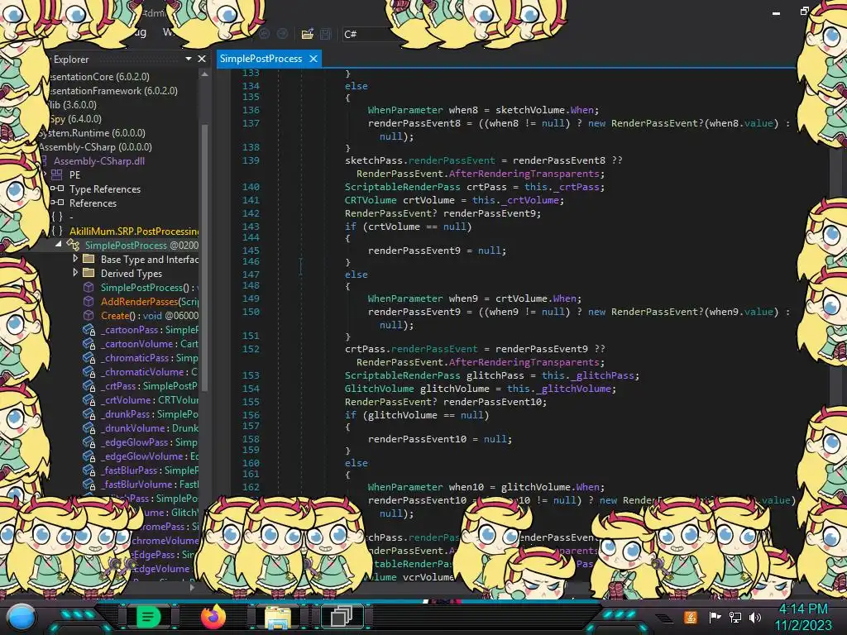Select the _chromaticVolume field
This screenshot has width=847, height=635.
[x=150, y=371]
